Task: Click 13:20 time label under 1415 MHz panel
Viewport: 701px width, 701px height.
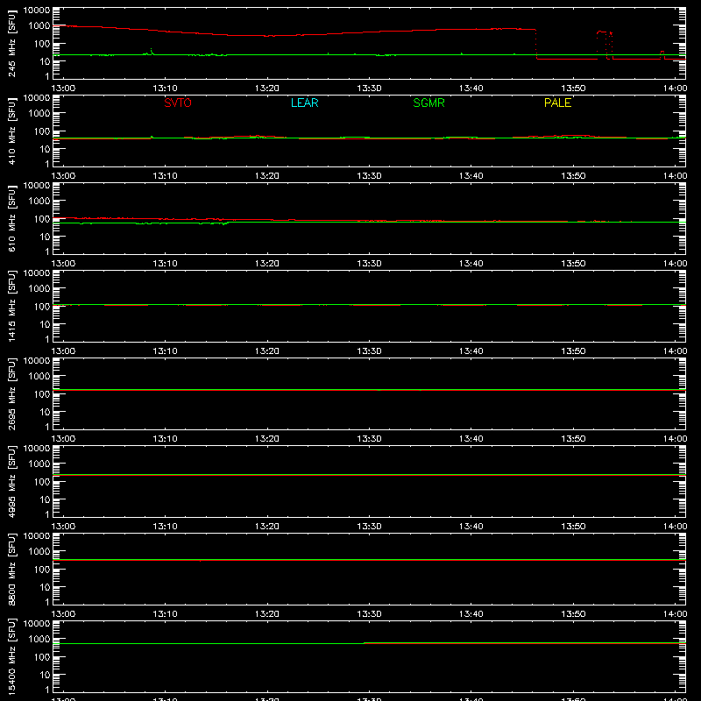Action: point(267,351)
